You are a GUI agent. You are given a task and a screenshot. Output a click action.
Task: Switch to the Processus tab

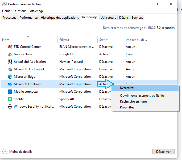pos(9,17)
